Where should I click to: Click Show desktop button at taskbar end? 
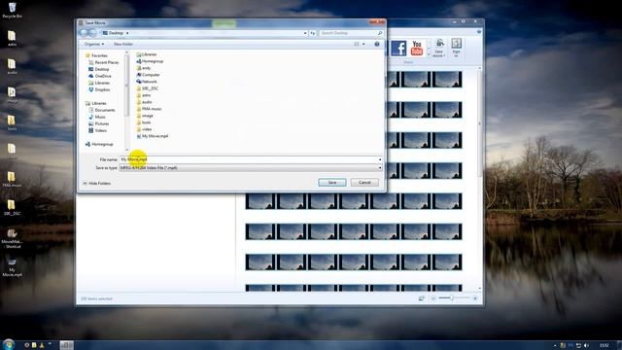pyautogui.click(x=619, y=345)
